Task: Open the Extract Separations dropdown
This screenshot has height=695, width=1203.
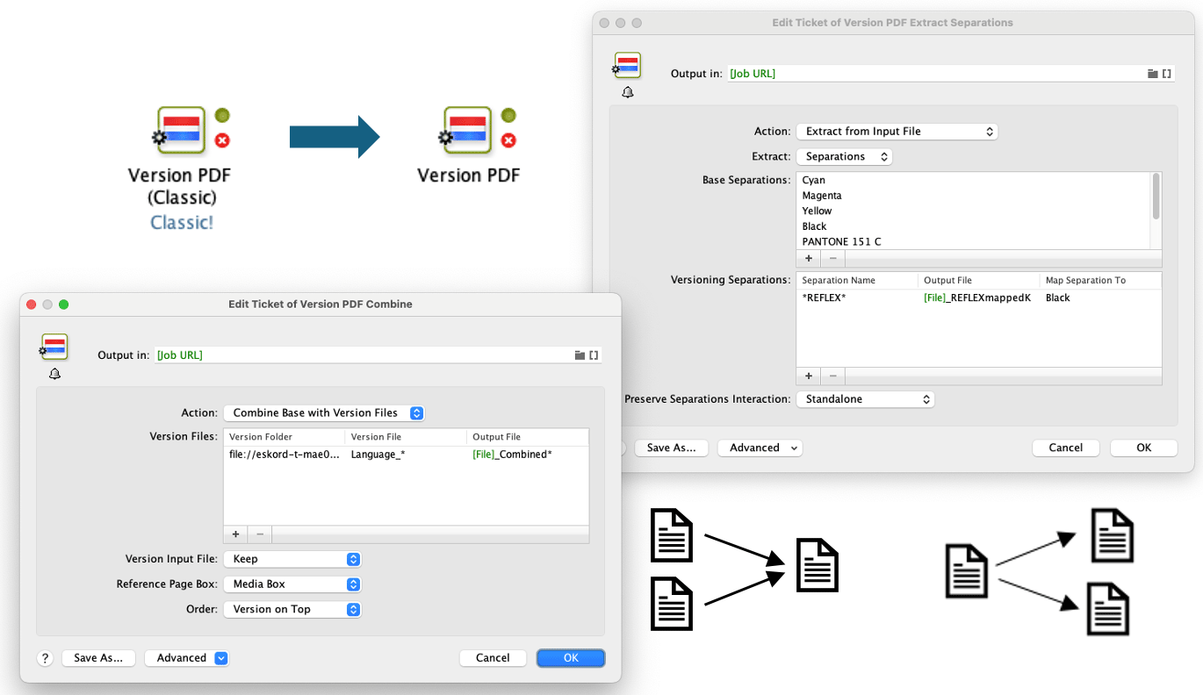Action: [844, 156]
